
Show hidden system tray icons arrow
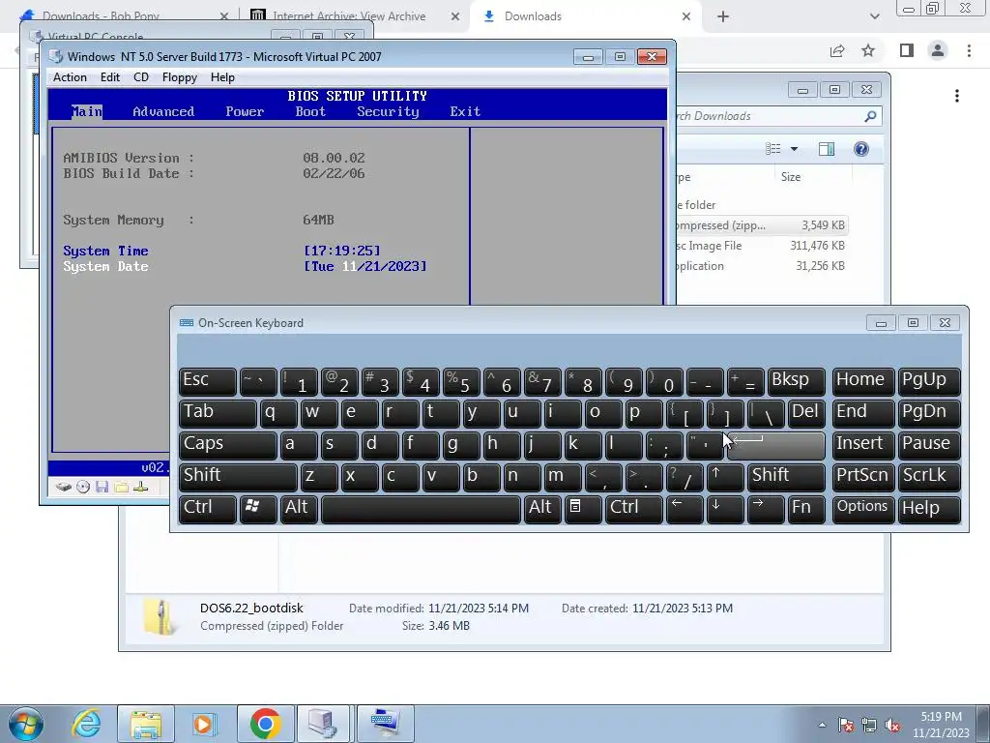click(822, 725)
